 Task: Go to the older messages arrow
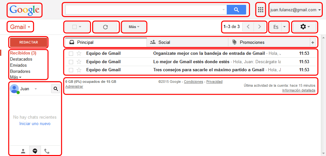pyautogui.click(x=259, y=27)
